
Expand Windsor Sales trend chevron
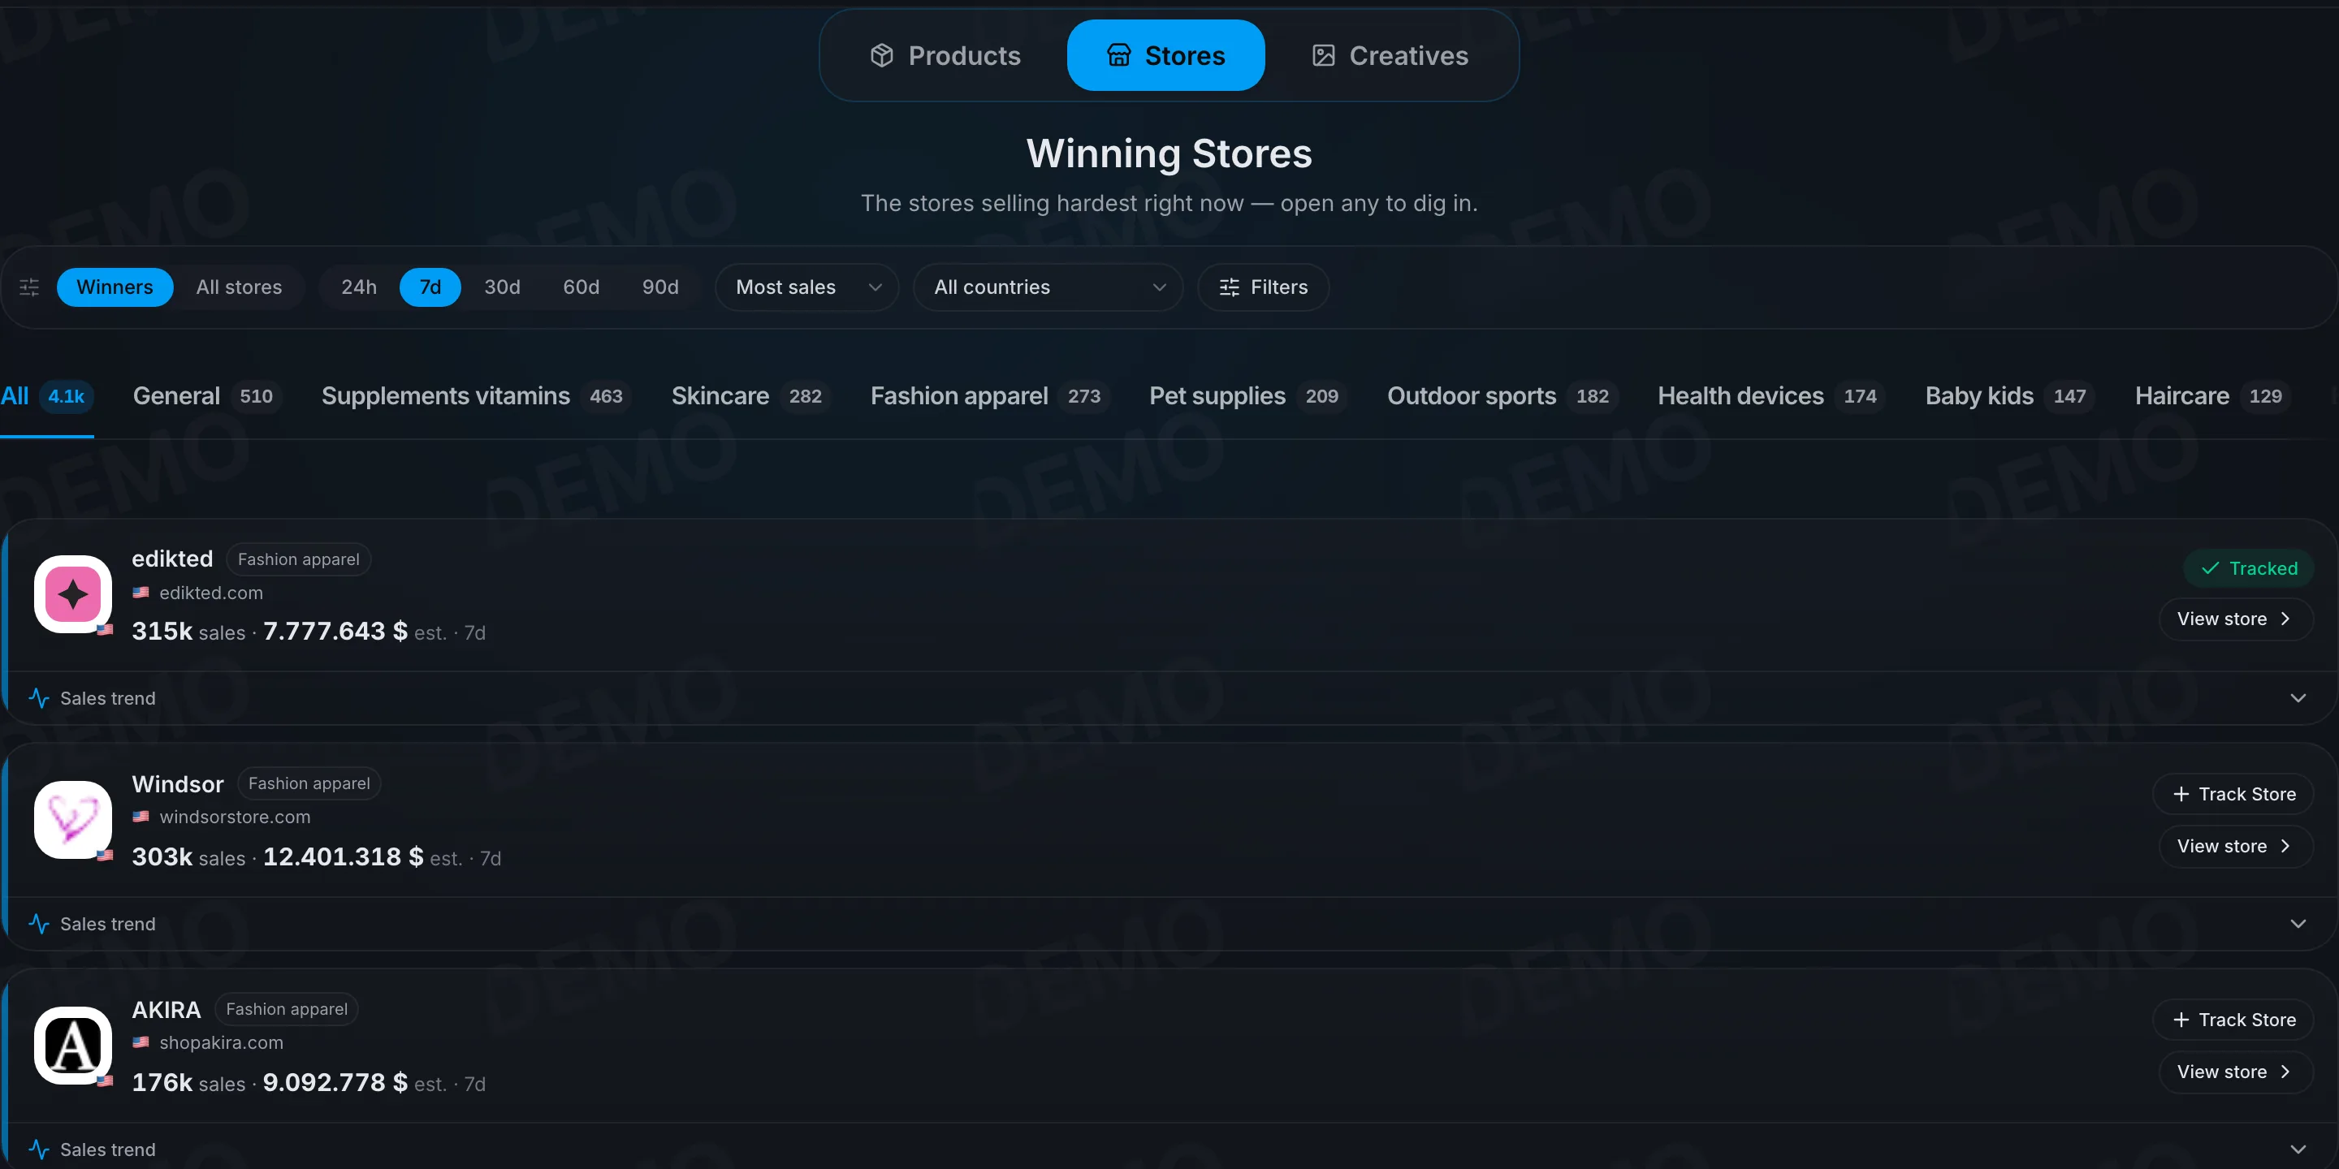(x=2298, y=923)
